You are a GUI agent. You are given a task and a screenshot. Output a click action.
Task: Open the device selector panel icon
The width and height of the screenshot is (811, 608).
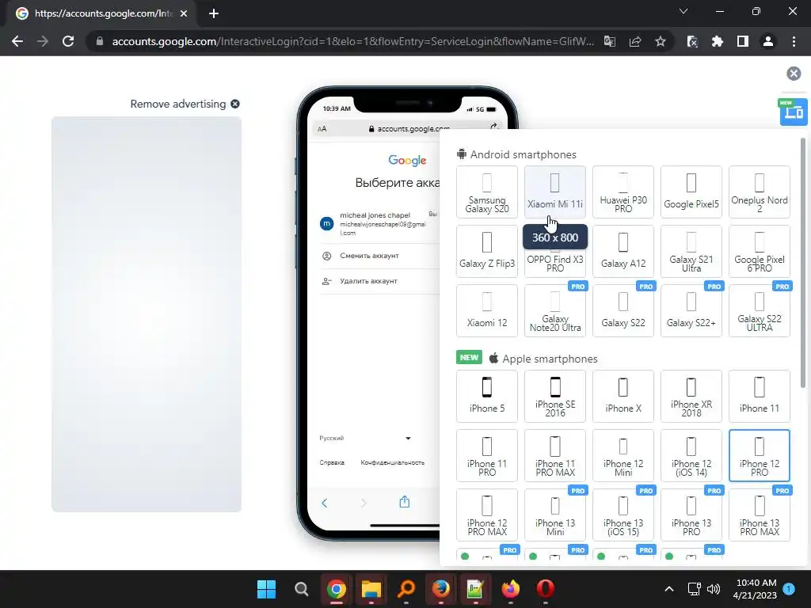tap(794, 111)
